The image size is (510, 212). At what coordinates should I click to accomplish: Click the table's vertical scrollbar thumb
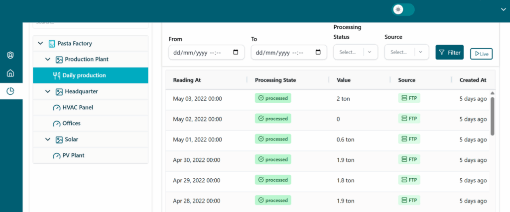point(493,115)
